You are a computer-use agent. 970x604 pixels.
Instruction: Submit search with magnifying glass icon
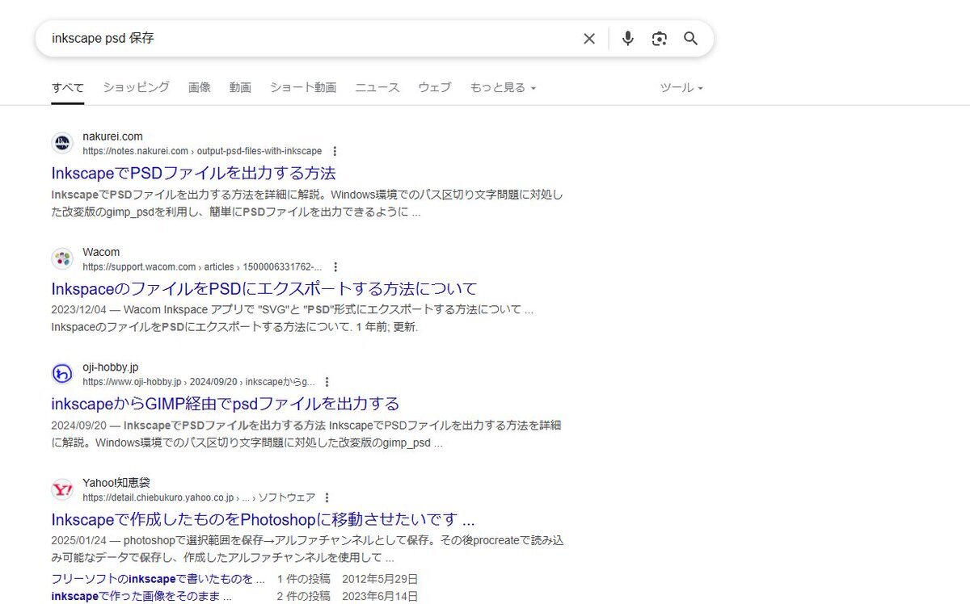tap(690, 39)
